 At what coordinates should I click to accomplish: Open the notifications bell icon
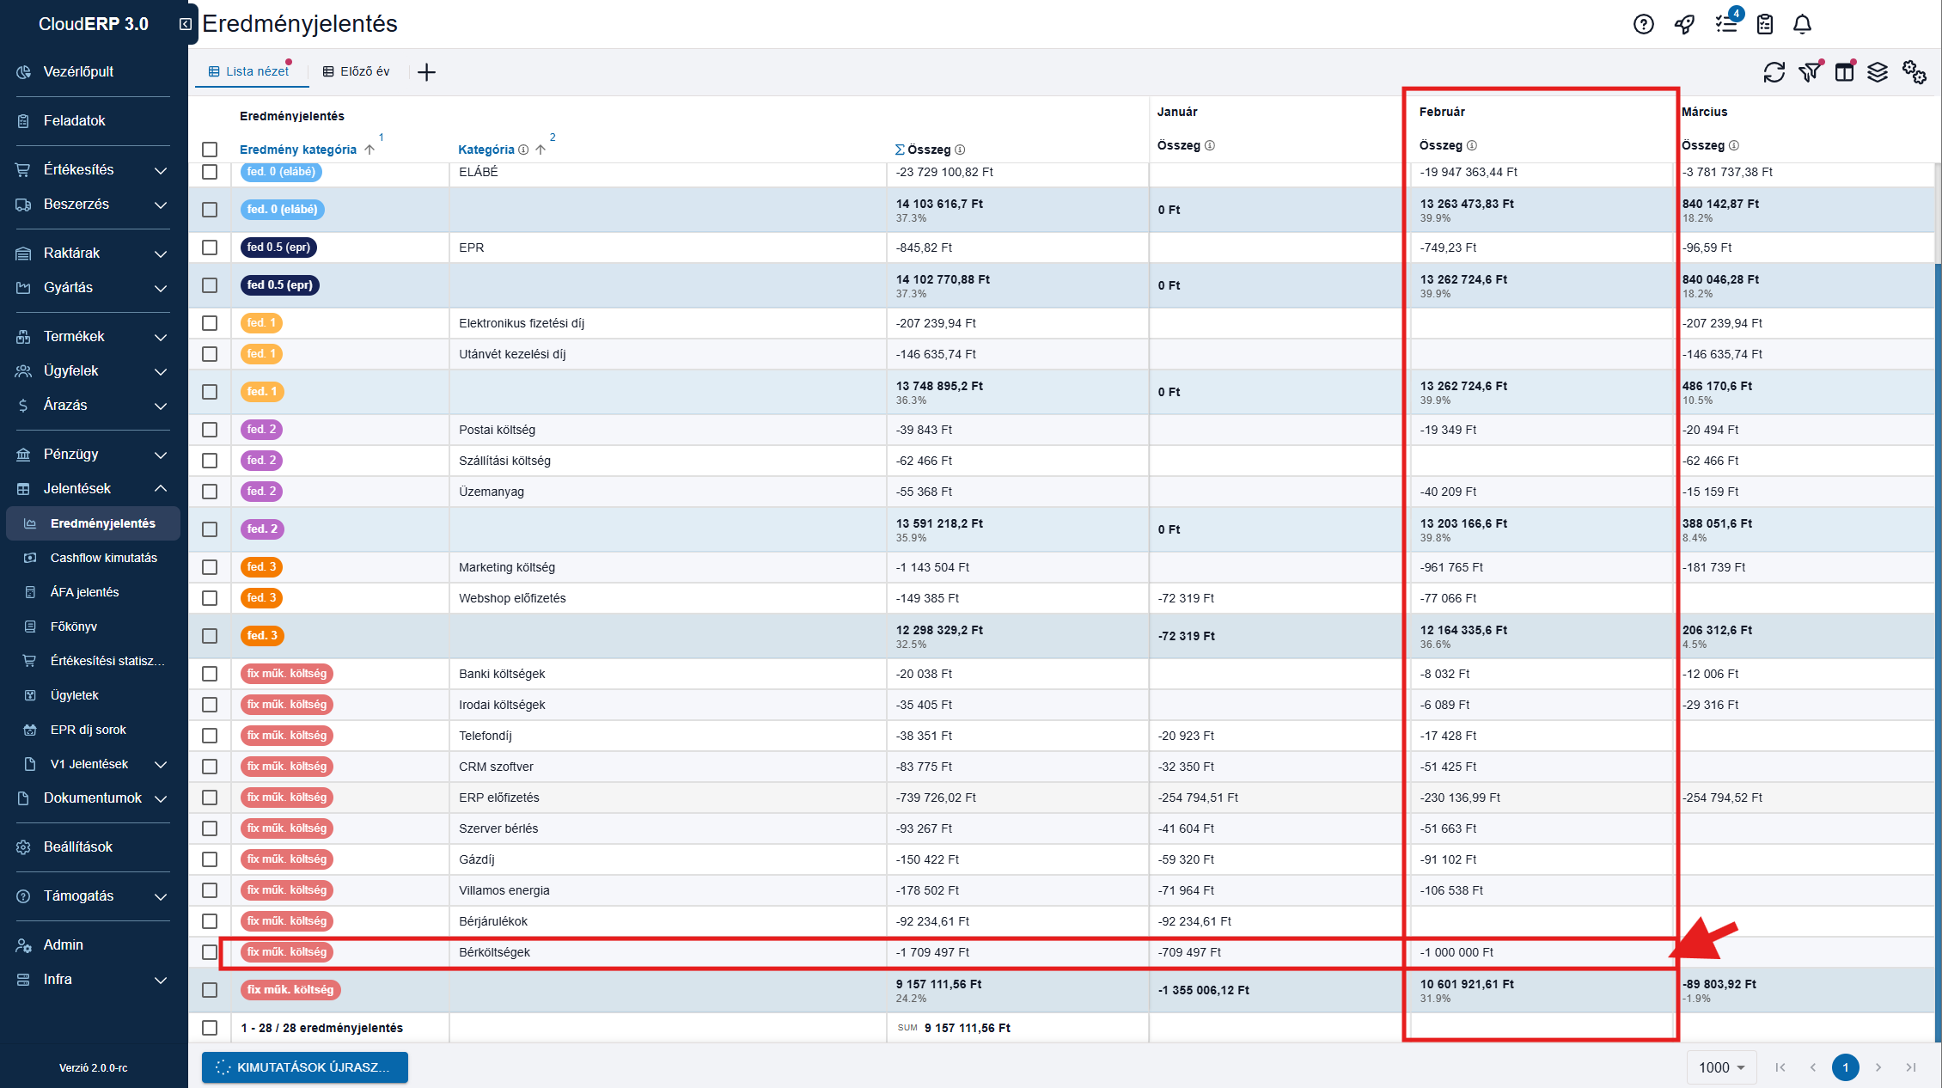pyautogui.click(x=1802, y=24)
